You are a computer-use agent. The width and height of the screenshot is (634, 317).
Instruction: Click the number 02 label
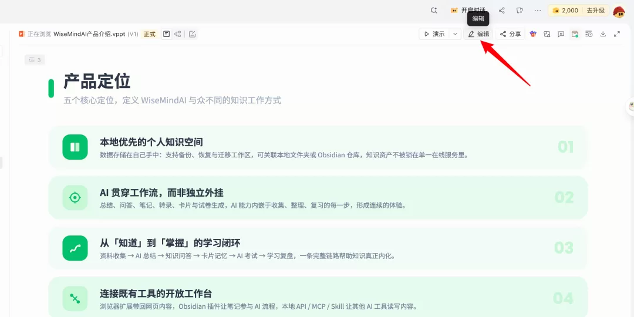click(x=564, y=197)
